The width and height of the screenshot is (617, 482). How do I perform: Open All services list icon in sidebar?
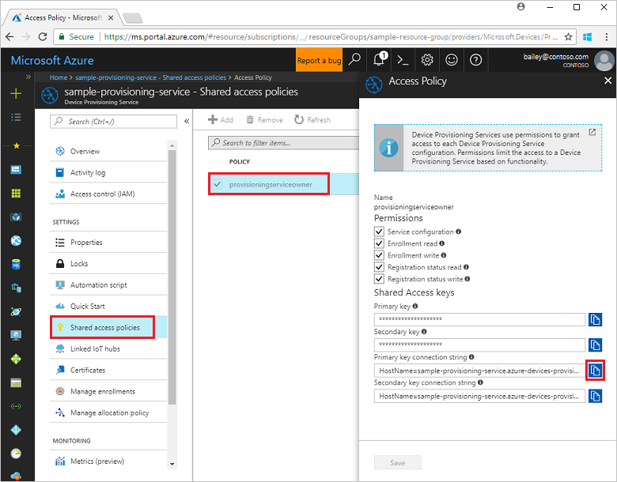[x=16, y=117]
